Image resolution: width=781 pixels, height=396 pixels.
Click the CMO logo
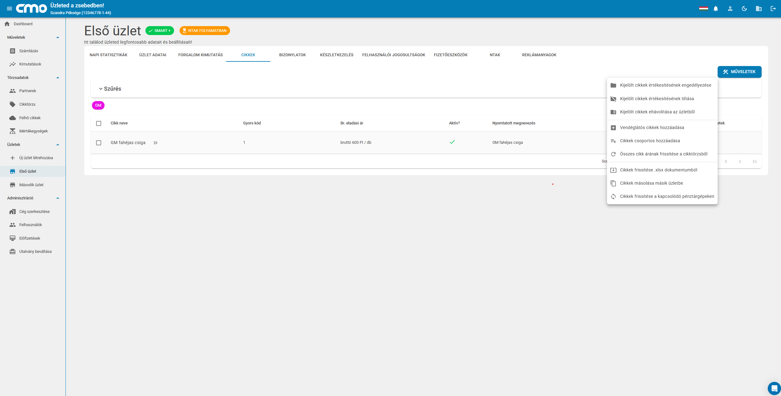point(31,9)
